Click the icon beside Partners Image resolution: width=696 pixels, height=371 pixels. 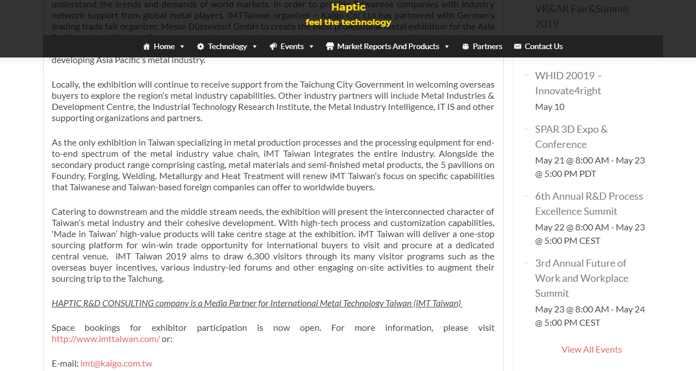point(465,46)
